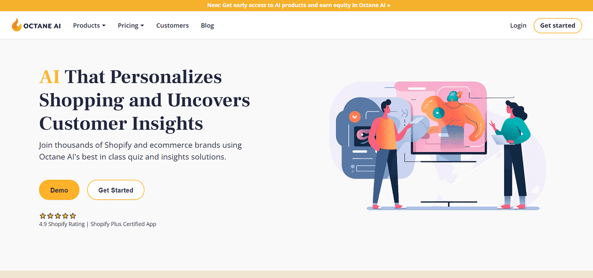Click the heading AI That Personalizes Shopping

point(144,100)
